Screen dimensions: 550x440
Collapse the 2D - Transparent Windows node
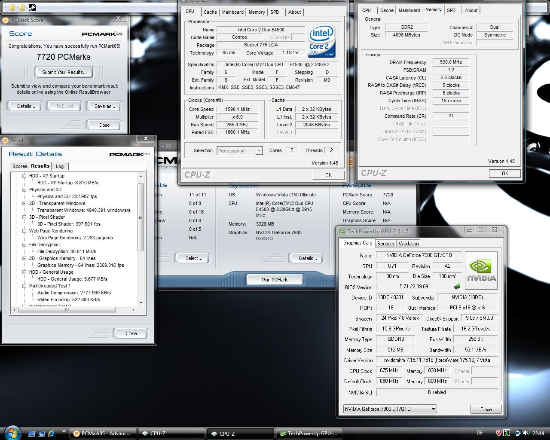24,203
